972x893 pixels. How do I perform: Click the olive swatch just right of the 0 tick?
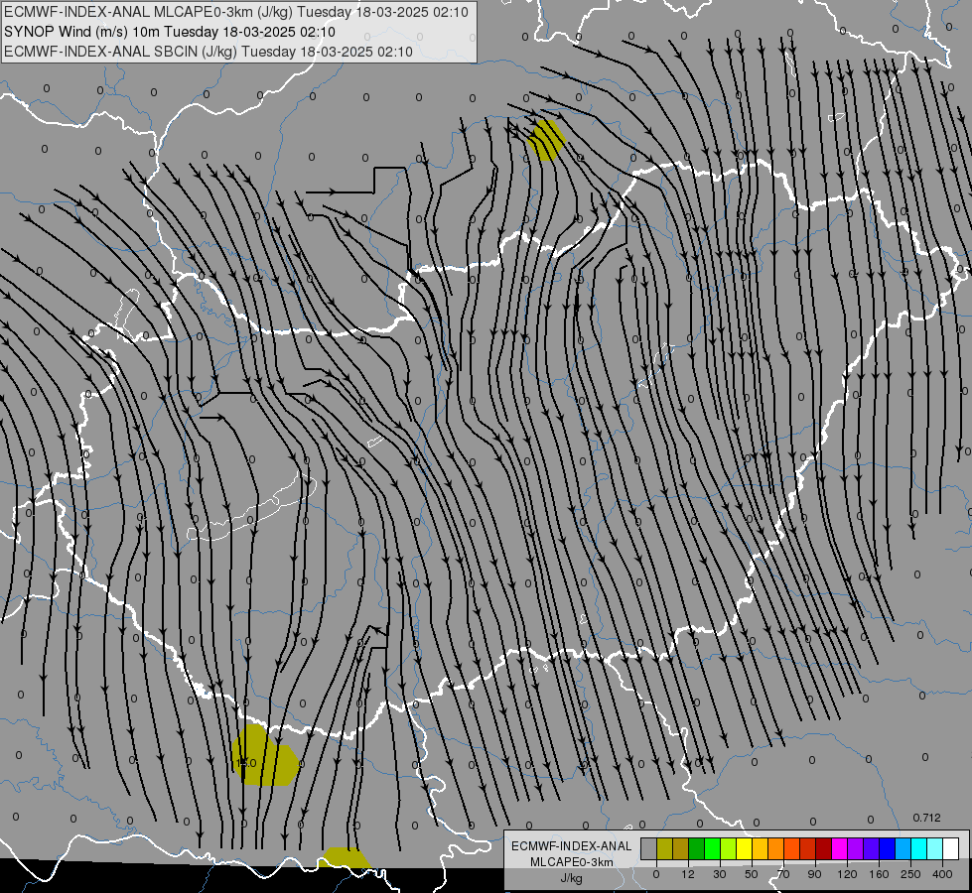click(664, 848)
